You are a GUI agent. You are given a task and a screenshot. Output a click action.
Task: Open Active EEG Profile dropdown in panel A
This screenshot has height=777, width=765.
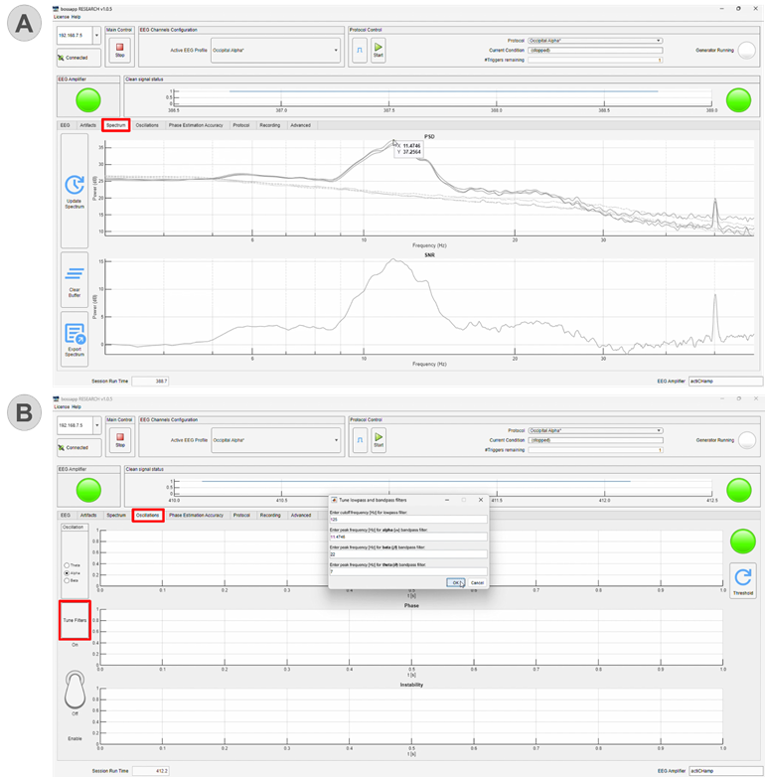click(337, 50)
